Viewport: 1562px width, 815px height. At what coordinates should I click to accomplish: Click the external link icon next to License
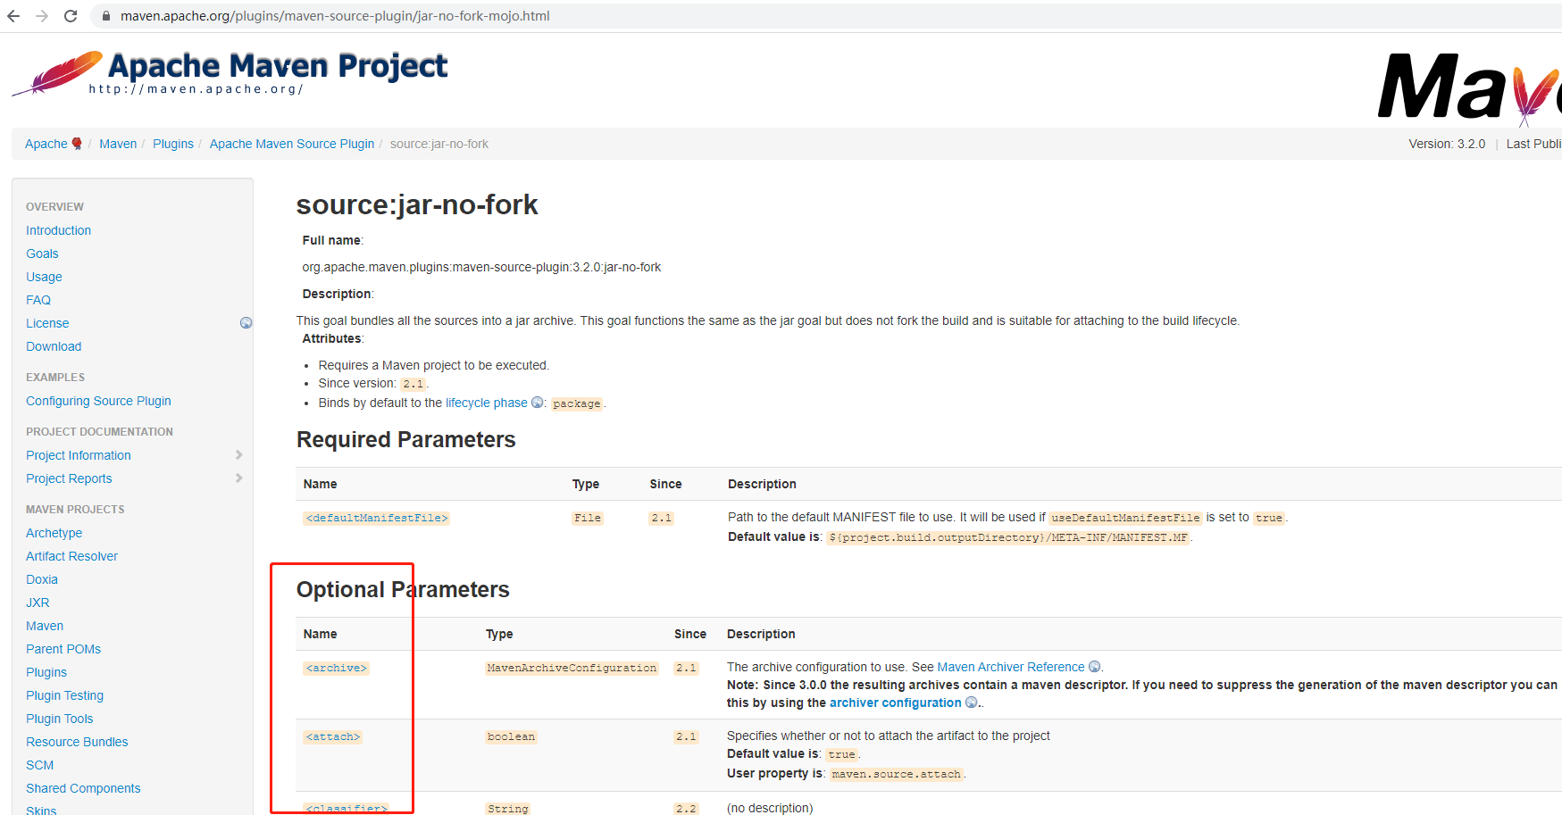coord(246,323)
